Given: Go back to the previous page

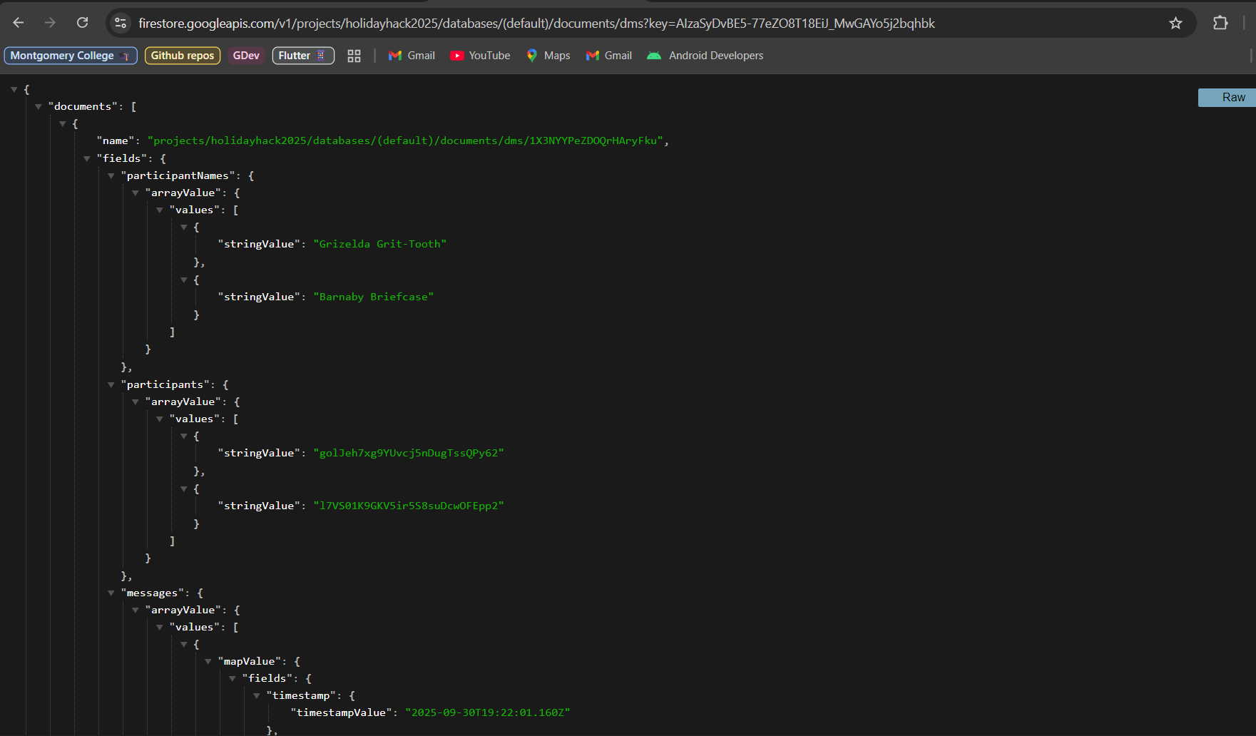Looking at the screenshot, I should click(19, 23).
